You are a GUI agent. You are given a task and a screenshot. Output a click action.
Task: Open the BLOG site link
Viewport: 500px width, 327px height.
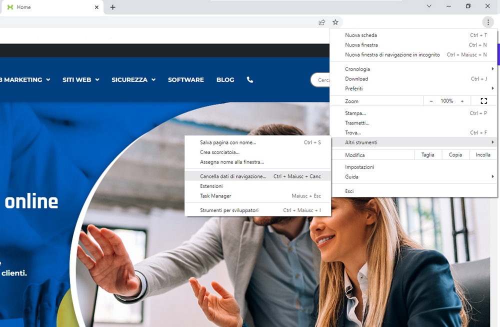click(x=225, y=80)
